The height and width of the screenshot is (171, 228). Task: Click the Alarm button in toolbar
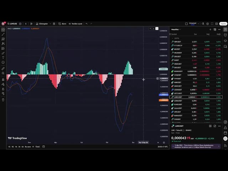[x=62, y=24]
